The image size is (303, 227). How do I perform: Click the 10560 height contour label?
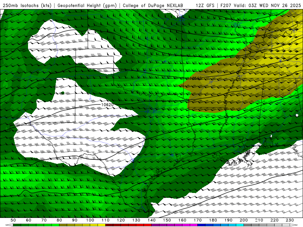tap(196, 78)
